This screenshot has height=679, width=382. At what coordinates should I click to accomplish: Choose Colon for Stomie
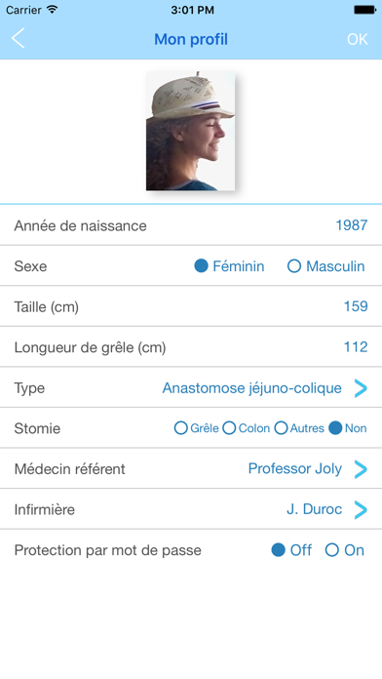click(x=229, y=428)
